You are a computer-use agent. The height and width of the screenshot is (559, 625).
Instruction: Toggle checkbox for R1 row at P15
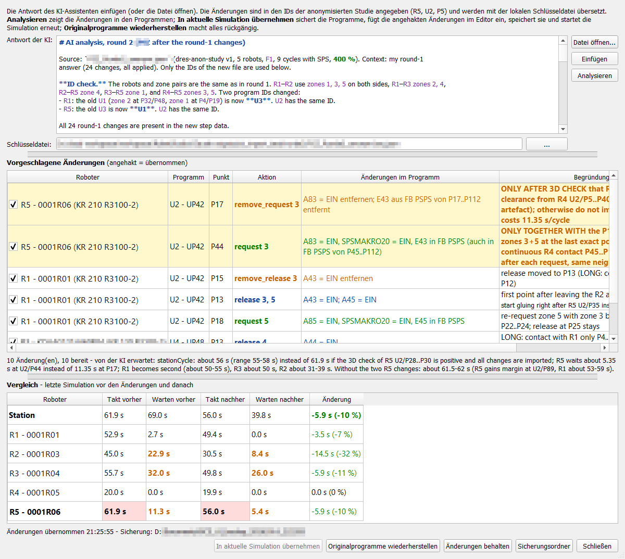(x=14, y=278)
